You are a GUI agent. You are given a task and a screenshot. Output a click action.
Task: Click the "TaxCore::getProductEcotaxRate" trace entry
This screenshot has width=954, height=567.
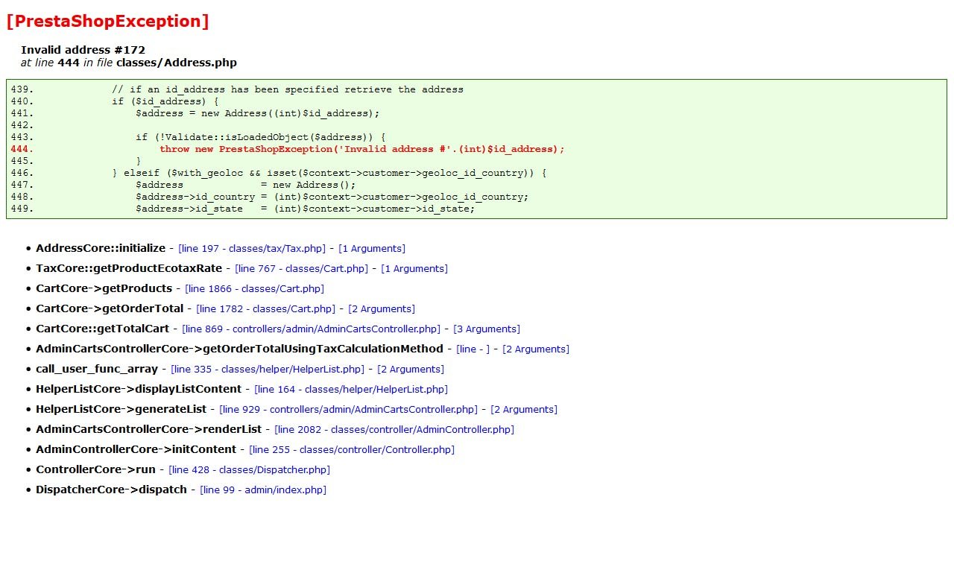129,268
